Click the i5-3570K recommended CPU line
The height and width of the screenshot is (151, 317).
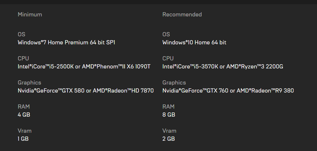click(222, 67)
